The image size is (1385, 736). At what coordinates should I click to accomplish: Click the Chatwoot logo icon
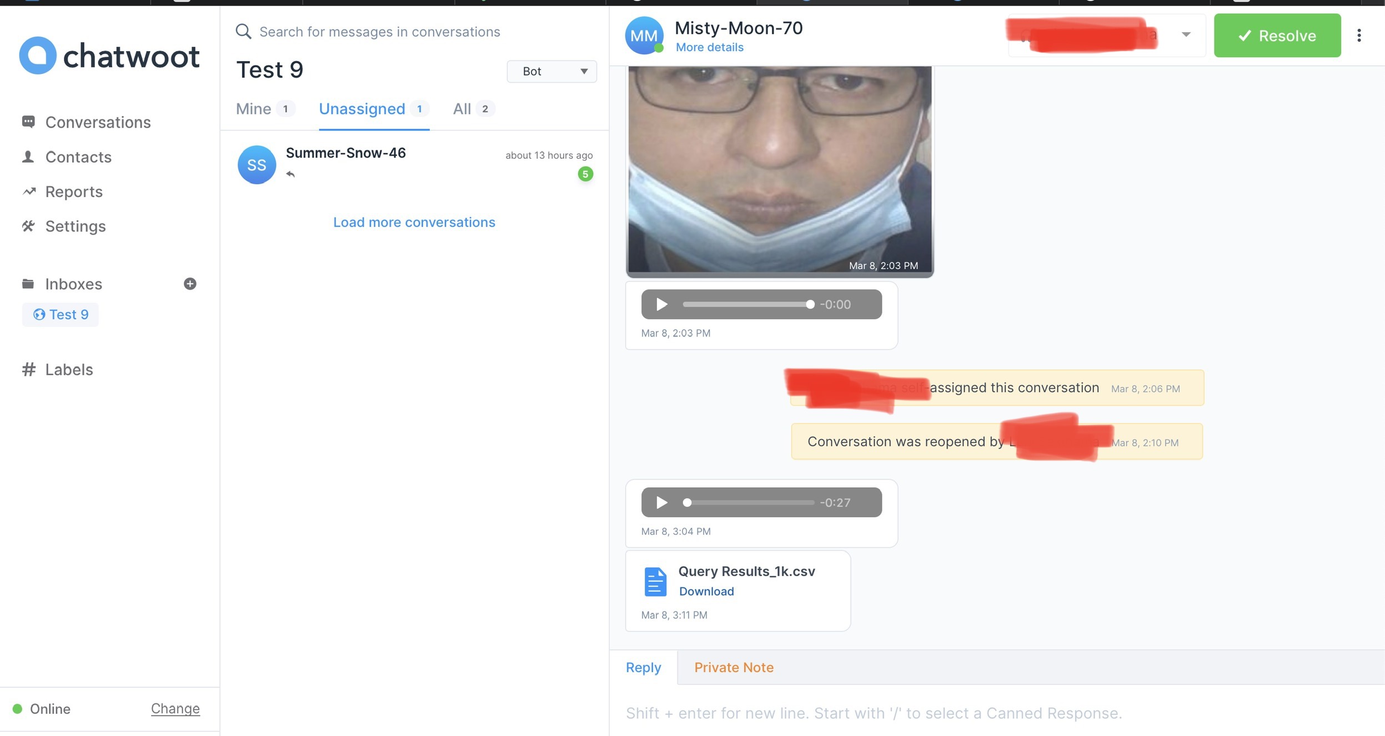tap(38, 56)
